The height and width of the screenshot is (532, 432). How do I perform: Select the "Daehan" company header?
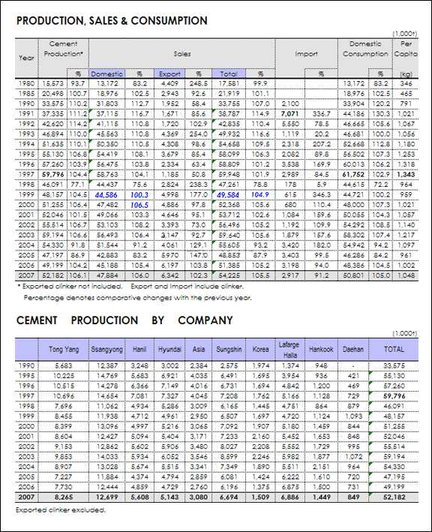pyautogui.click(x=353, y=350)
